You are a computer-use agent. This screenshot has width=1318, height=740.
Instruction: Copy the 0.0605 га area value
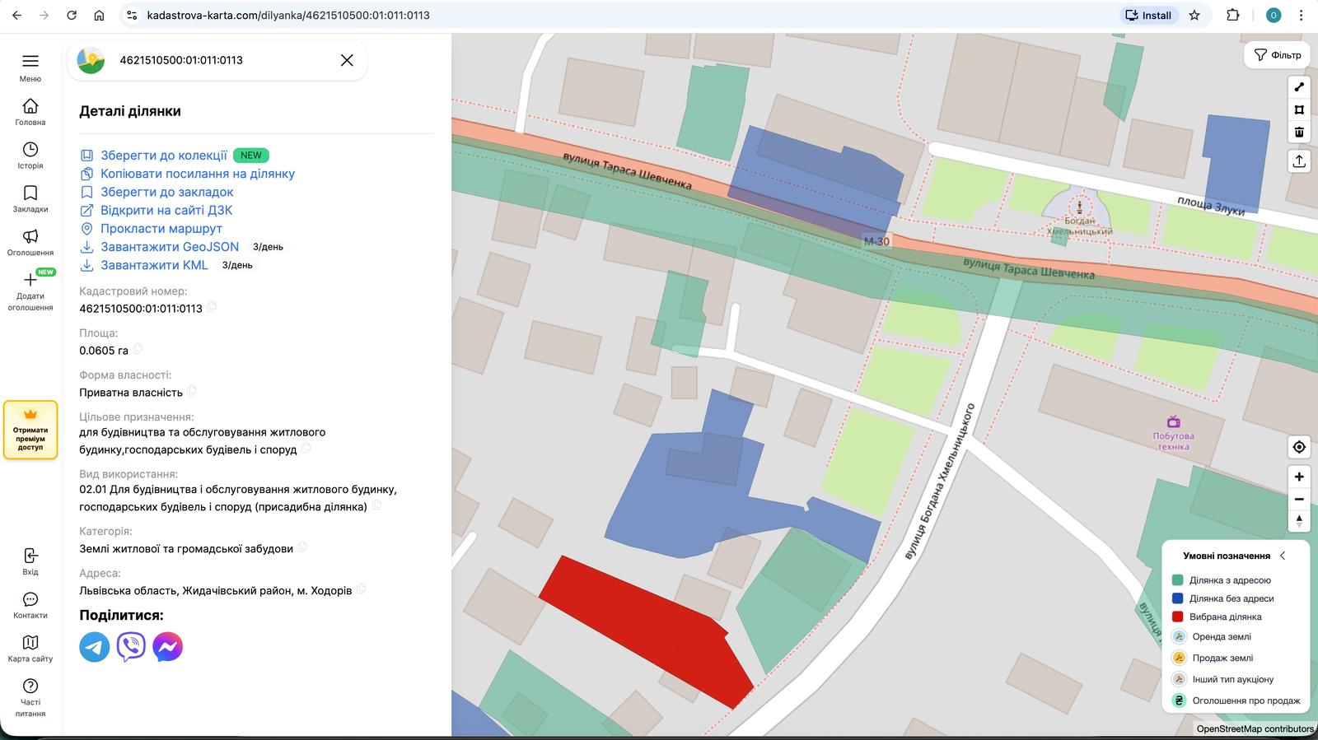138,349
